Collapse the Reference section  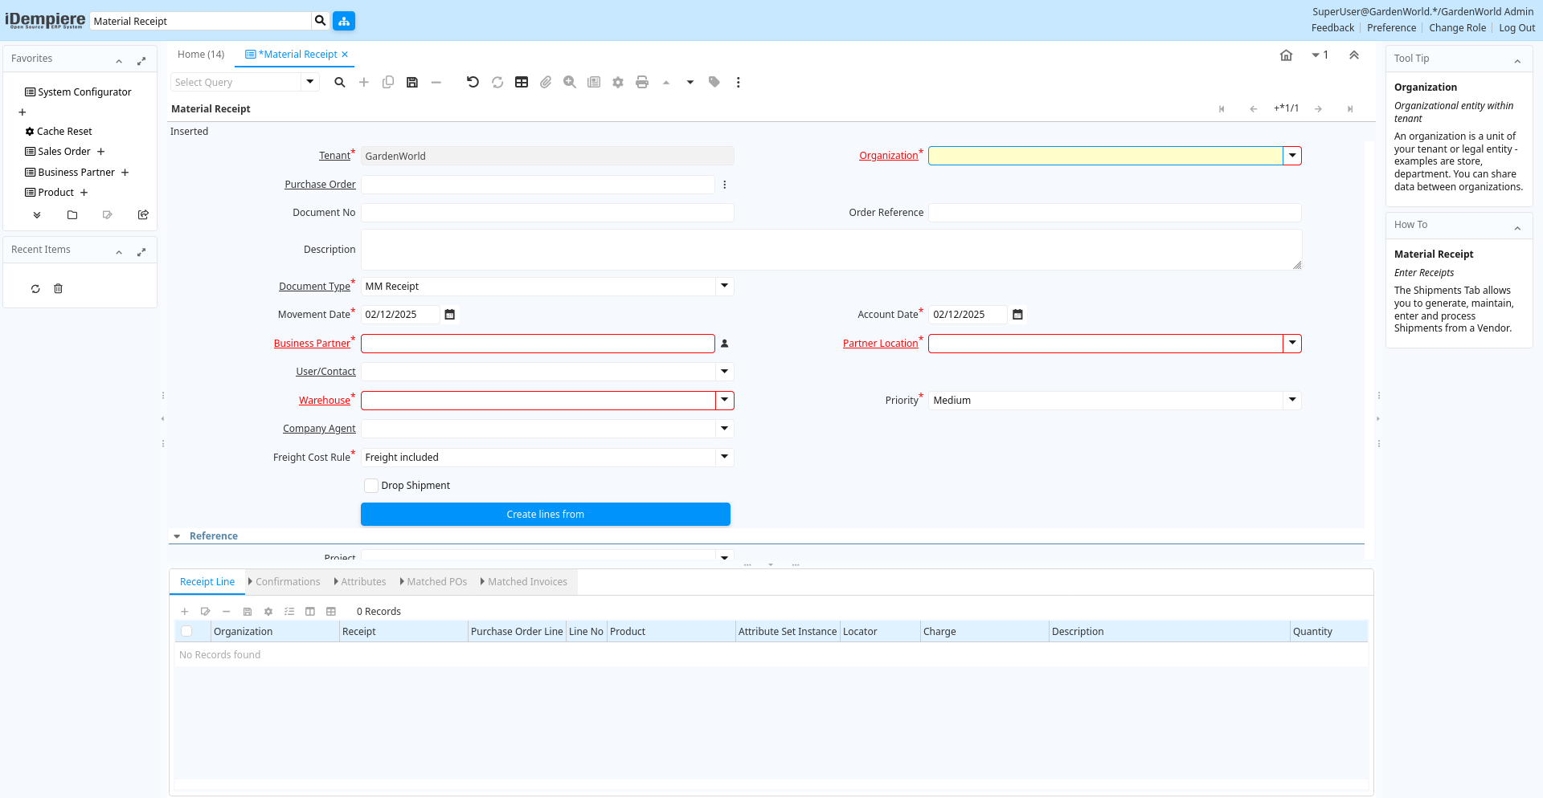tap(177, 536)
